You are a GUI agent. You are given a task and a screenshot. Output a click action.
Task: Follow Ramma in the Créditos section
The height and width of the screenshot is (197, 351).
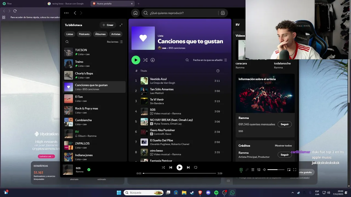point(285,155)
